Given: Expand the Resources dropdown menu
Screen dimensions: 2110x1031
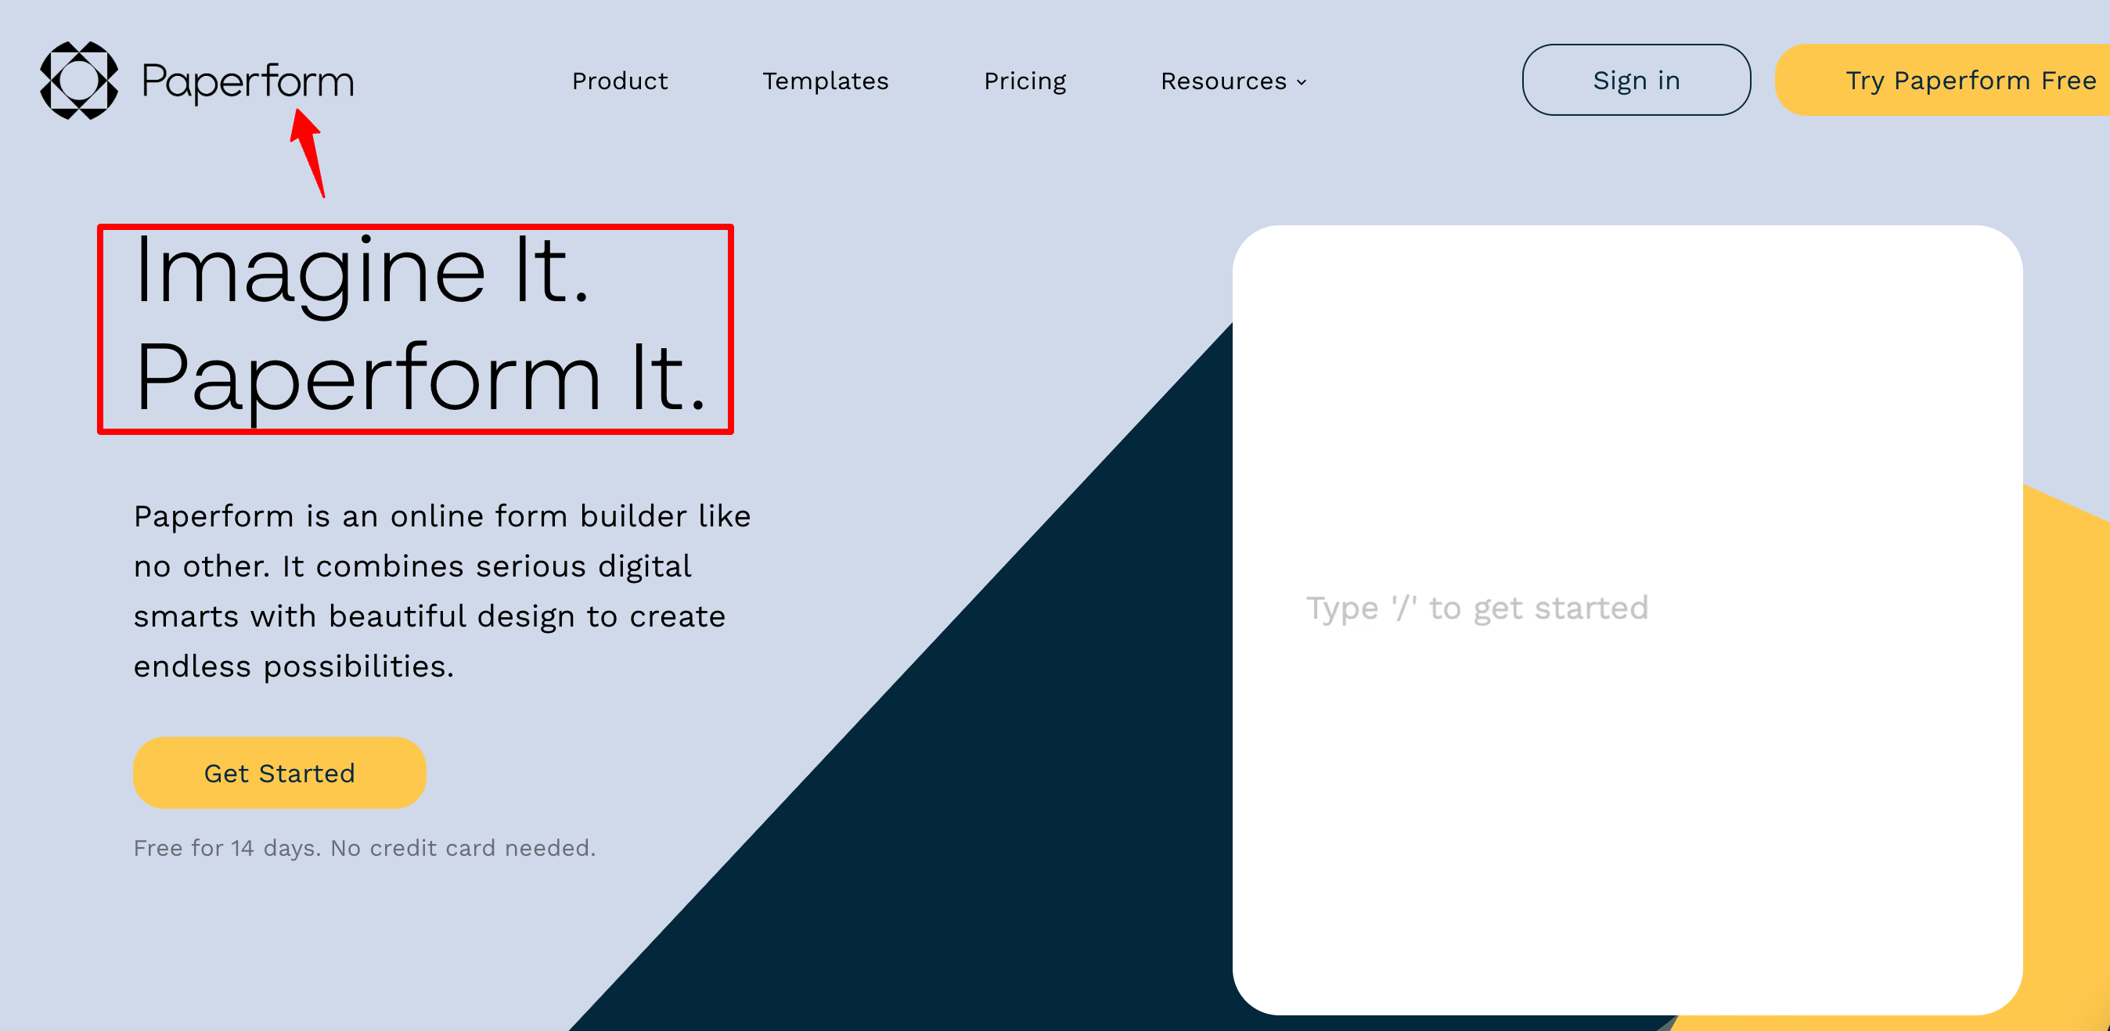Looking at the screenshot, I should click(1233, 81).
